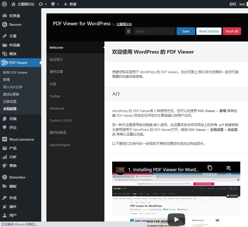Open 全局设置 submenu item
Screen dimensions: 248x227
coord(10,109)
